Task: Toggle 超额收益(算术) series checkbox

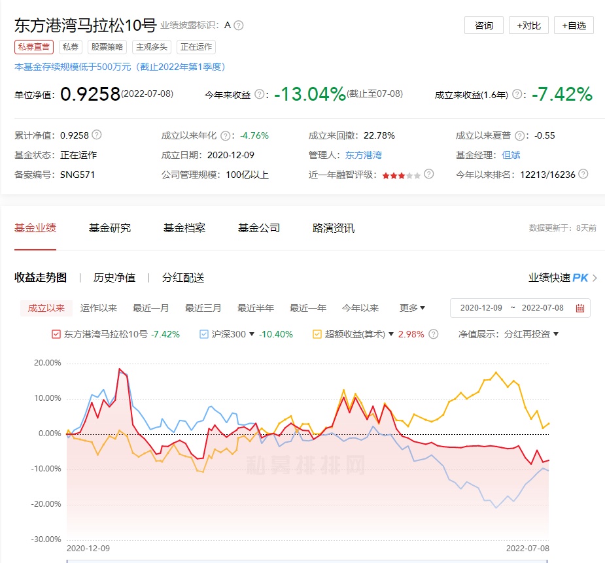Action: tap(317, 334)
